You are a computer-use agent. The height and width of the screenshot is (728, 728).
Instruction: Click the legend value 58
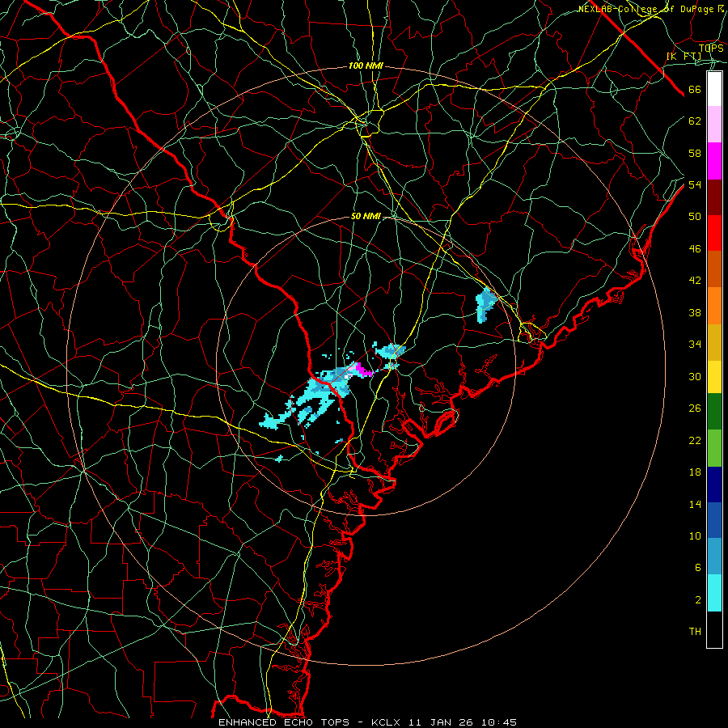tap(695, 153)
